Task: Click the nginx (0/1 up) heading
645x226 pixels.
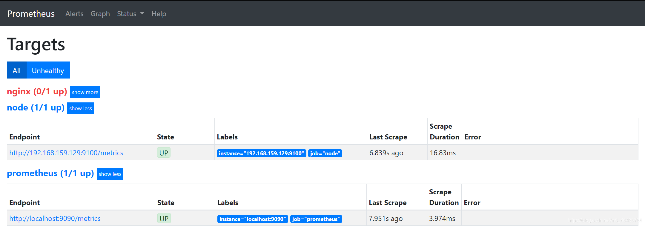Action: tap(37, 91)
